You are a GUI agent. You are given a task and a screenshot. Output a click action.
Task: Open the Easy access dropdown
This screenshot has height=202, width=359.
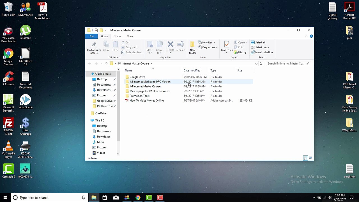pyautogui.click(x=208, y=47)
